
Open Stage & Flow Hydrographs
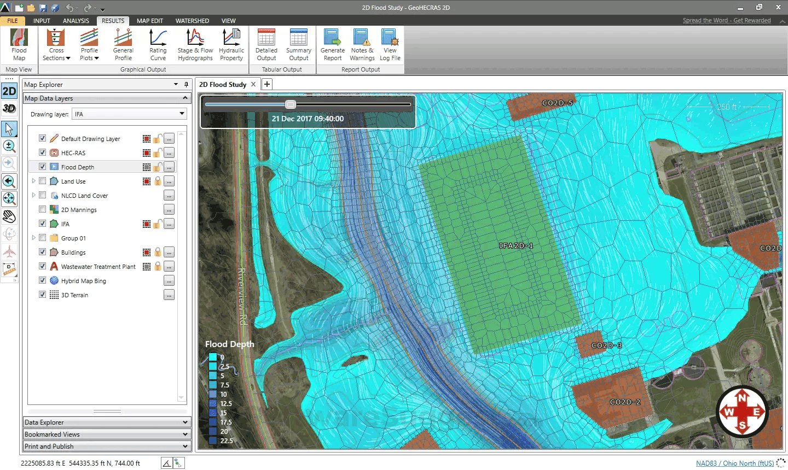[195, 44]
